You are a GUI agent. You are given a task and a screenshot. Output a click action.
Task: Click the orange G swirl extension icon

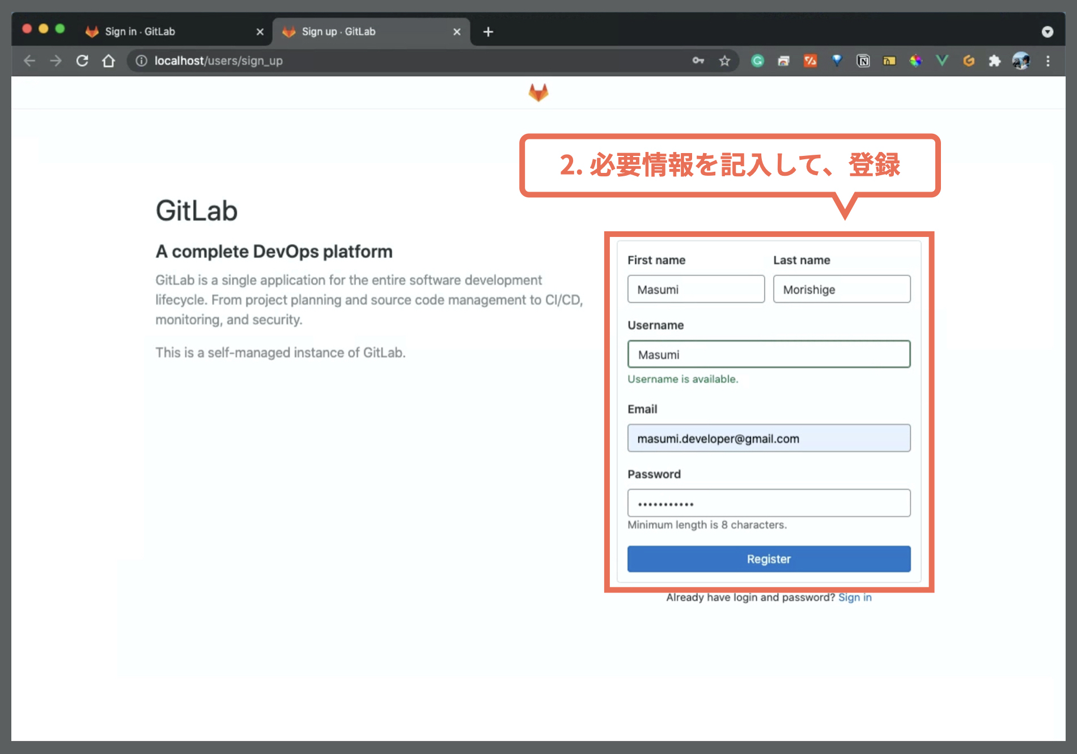[x=969, y=61]
